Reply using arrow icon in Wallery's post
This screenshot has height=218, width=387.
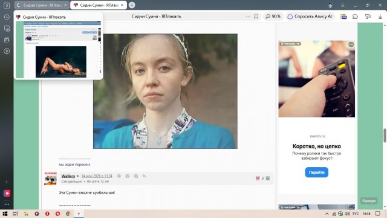(145, 176)
